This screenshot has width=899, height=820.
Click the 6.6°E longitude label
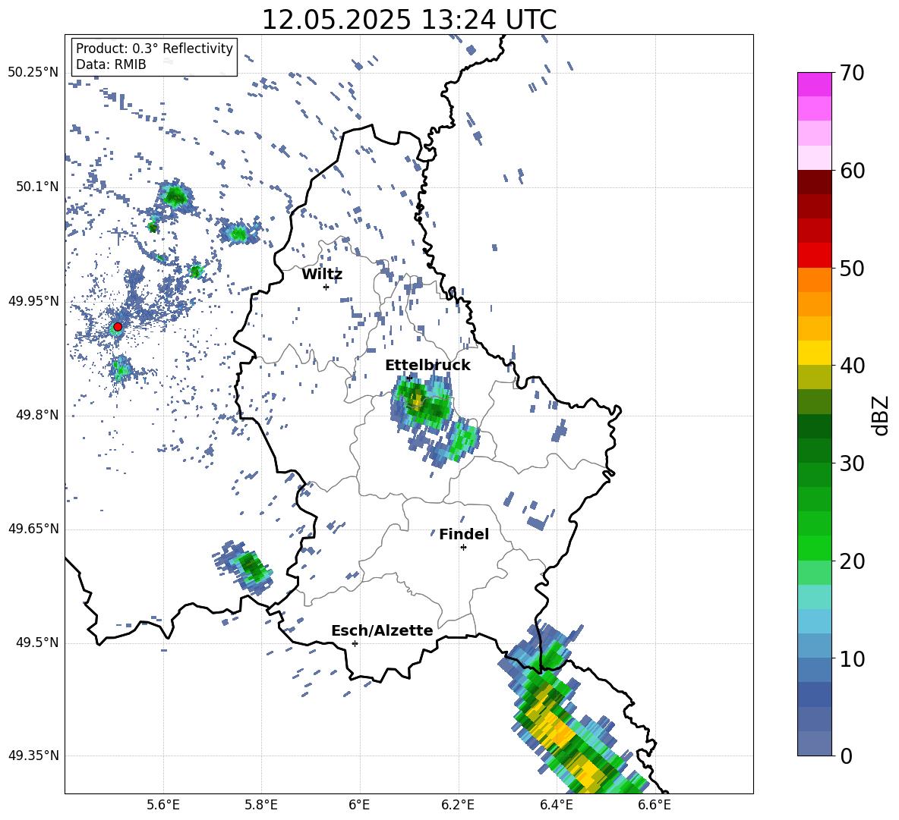(x=655, y=805)
